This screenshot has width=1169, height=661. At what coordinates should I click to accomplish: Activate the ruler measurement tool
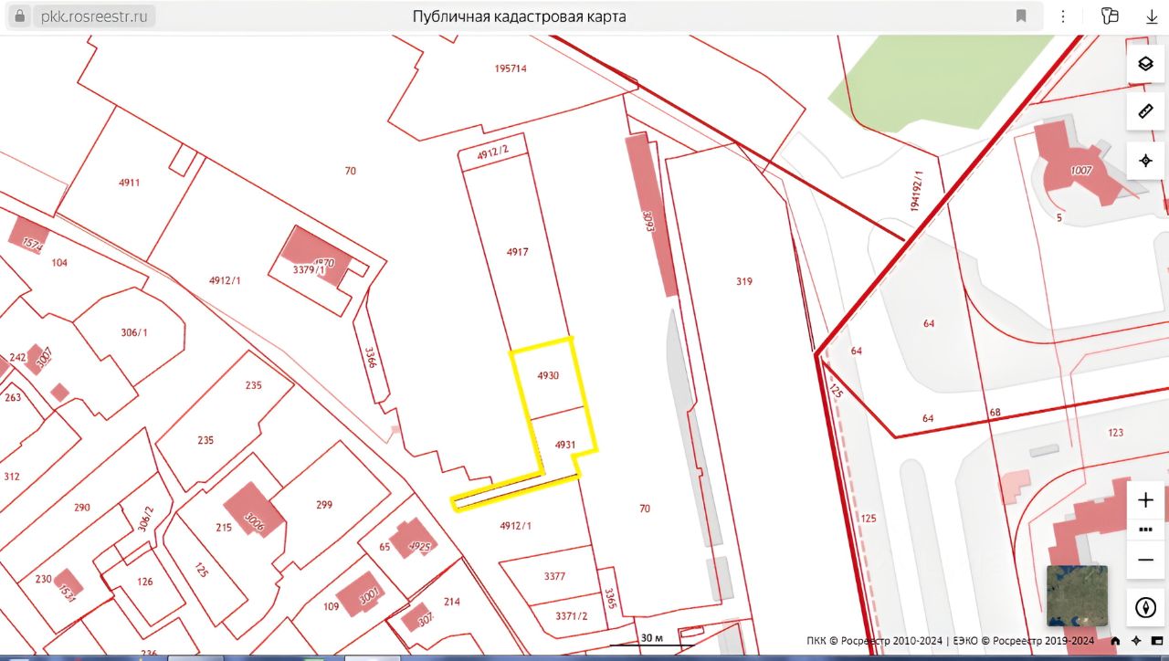(1145, 111)
